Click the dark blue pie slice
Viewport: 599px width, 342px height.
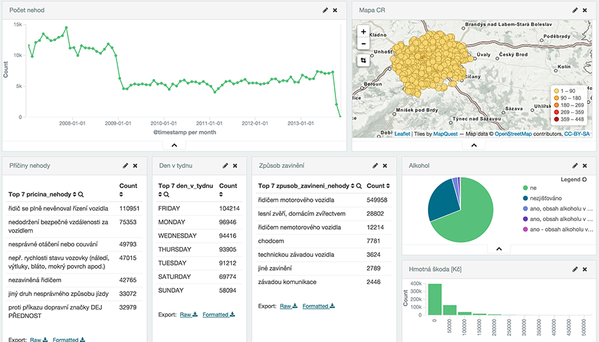(x=443, y=200)
